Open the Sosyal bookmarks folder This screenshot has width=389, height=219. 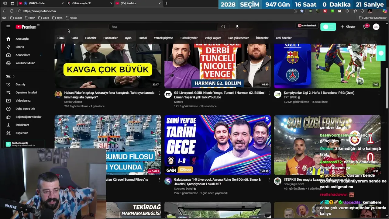pyautogui.click(x=16, y=18)
